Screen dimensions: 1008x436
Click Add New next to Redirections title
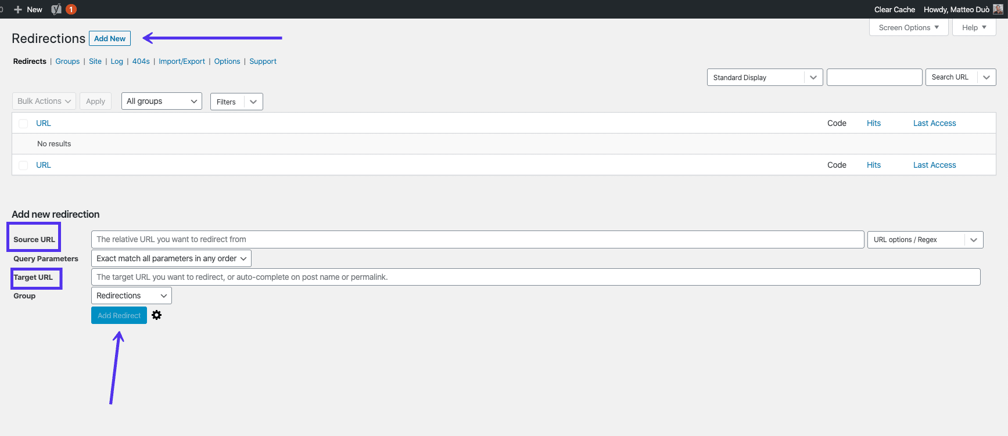(110, 38)
